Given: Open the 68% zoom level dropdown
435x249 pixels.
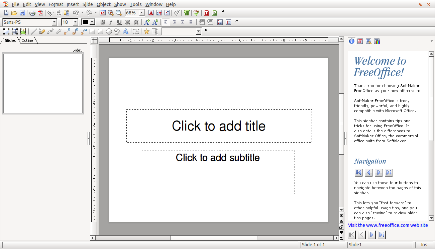Looking at the screenshot, I should click(x=142, y=13).
